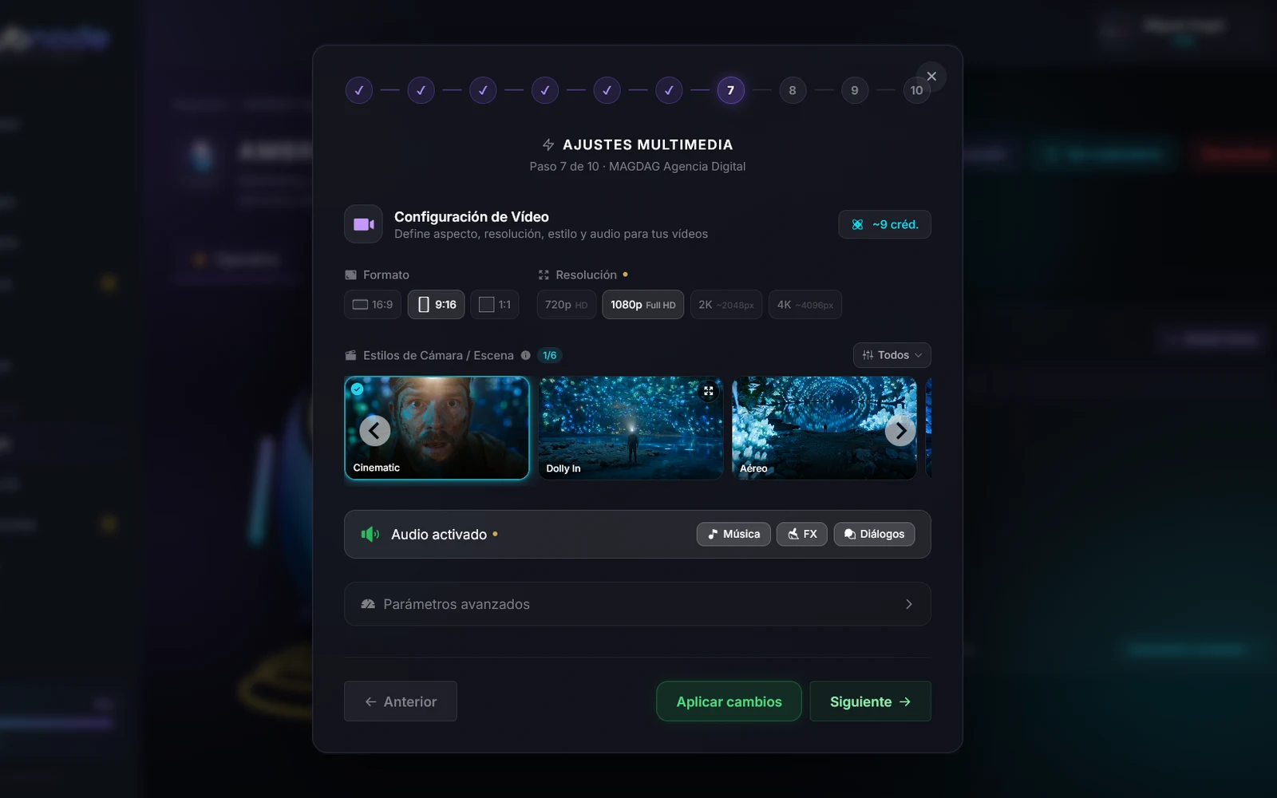Show info about Estilos de Cámara
This screenshot has height=798, width=1277.
tap(525, 355)
